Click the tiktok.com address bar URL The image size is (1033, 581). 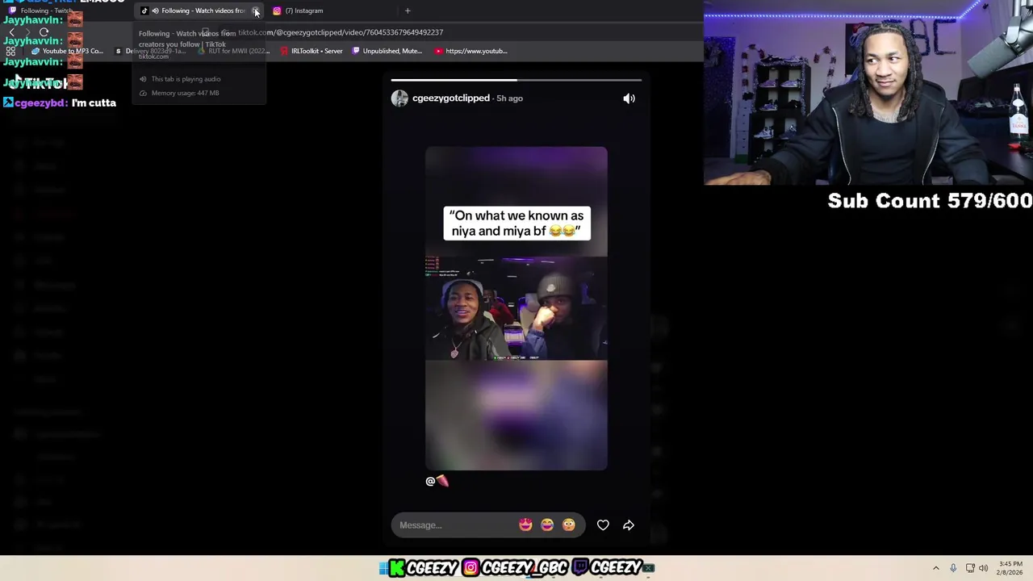pyautogui.click(x=341, y=32)
